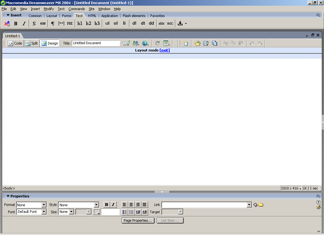Image resolution: width=324 pixels, height=235 pixels.
Task: Insert Paragraph tag icon
Action: 53,23
